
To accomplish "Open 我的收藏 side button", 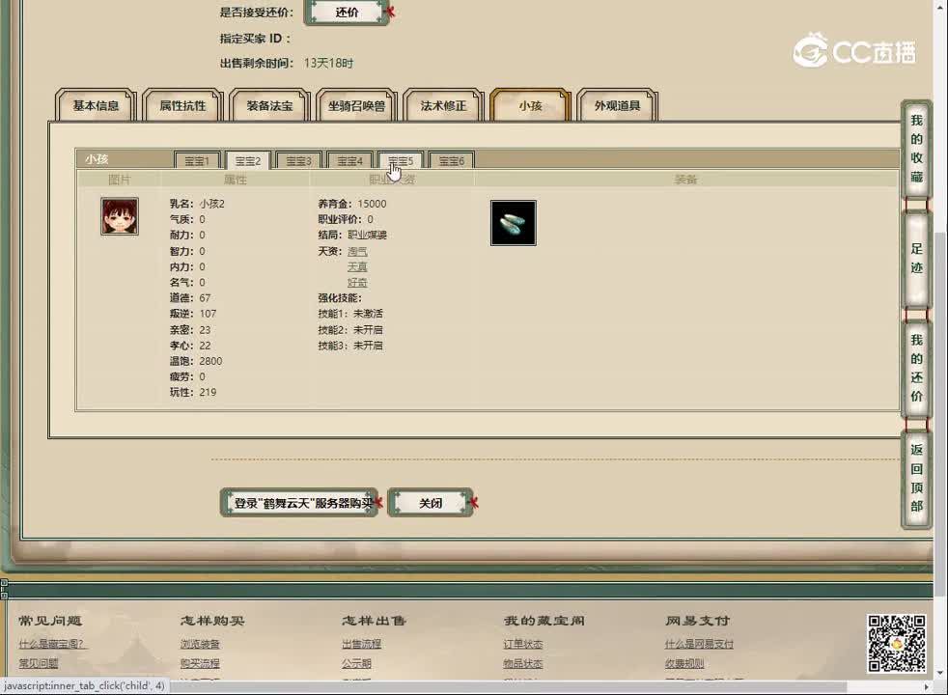I will click(x=916, y=149).
